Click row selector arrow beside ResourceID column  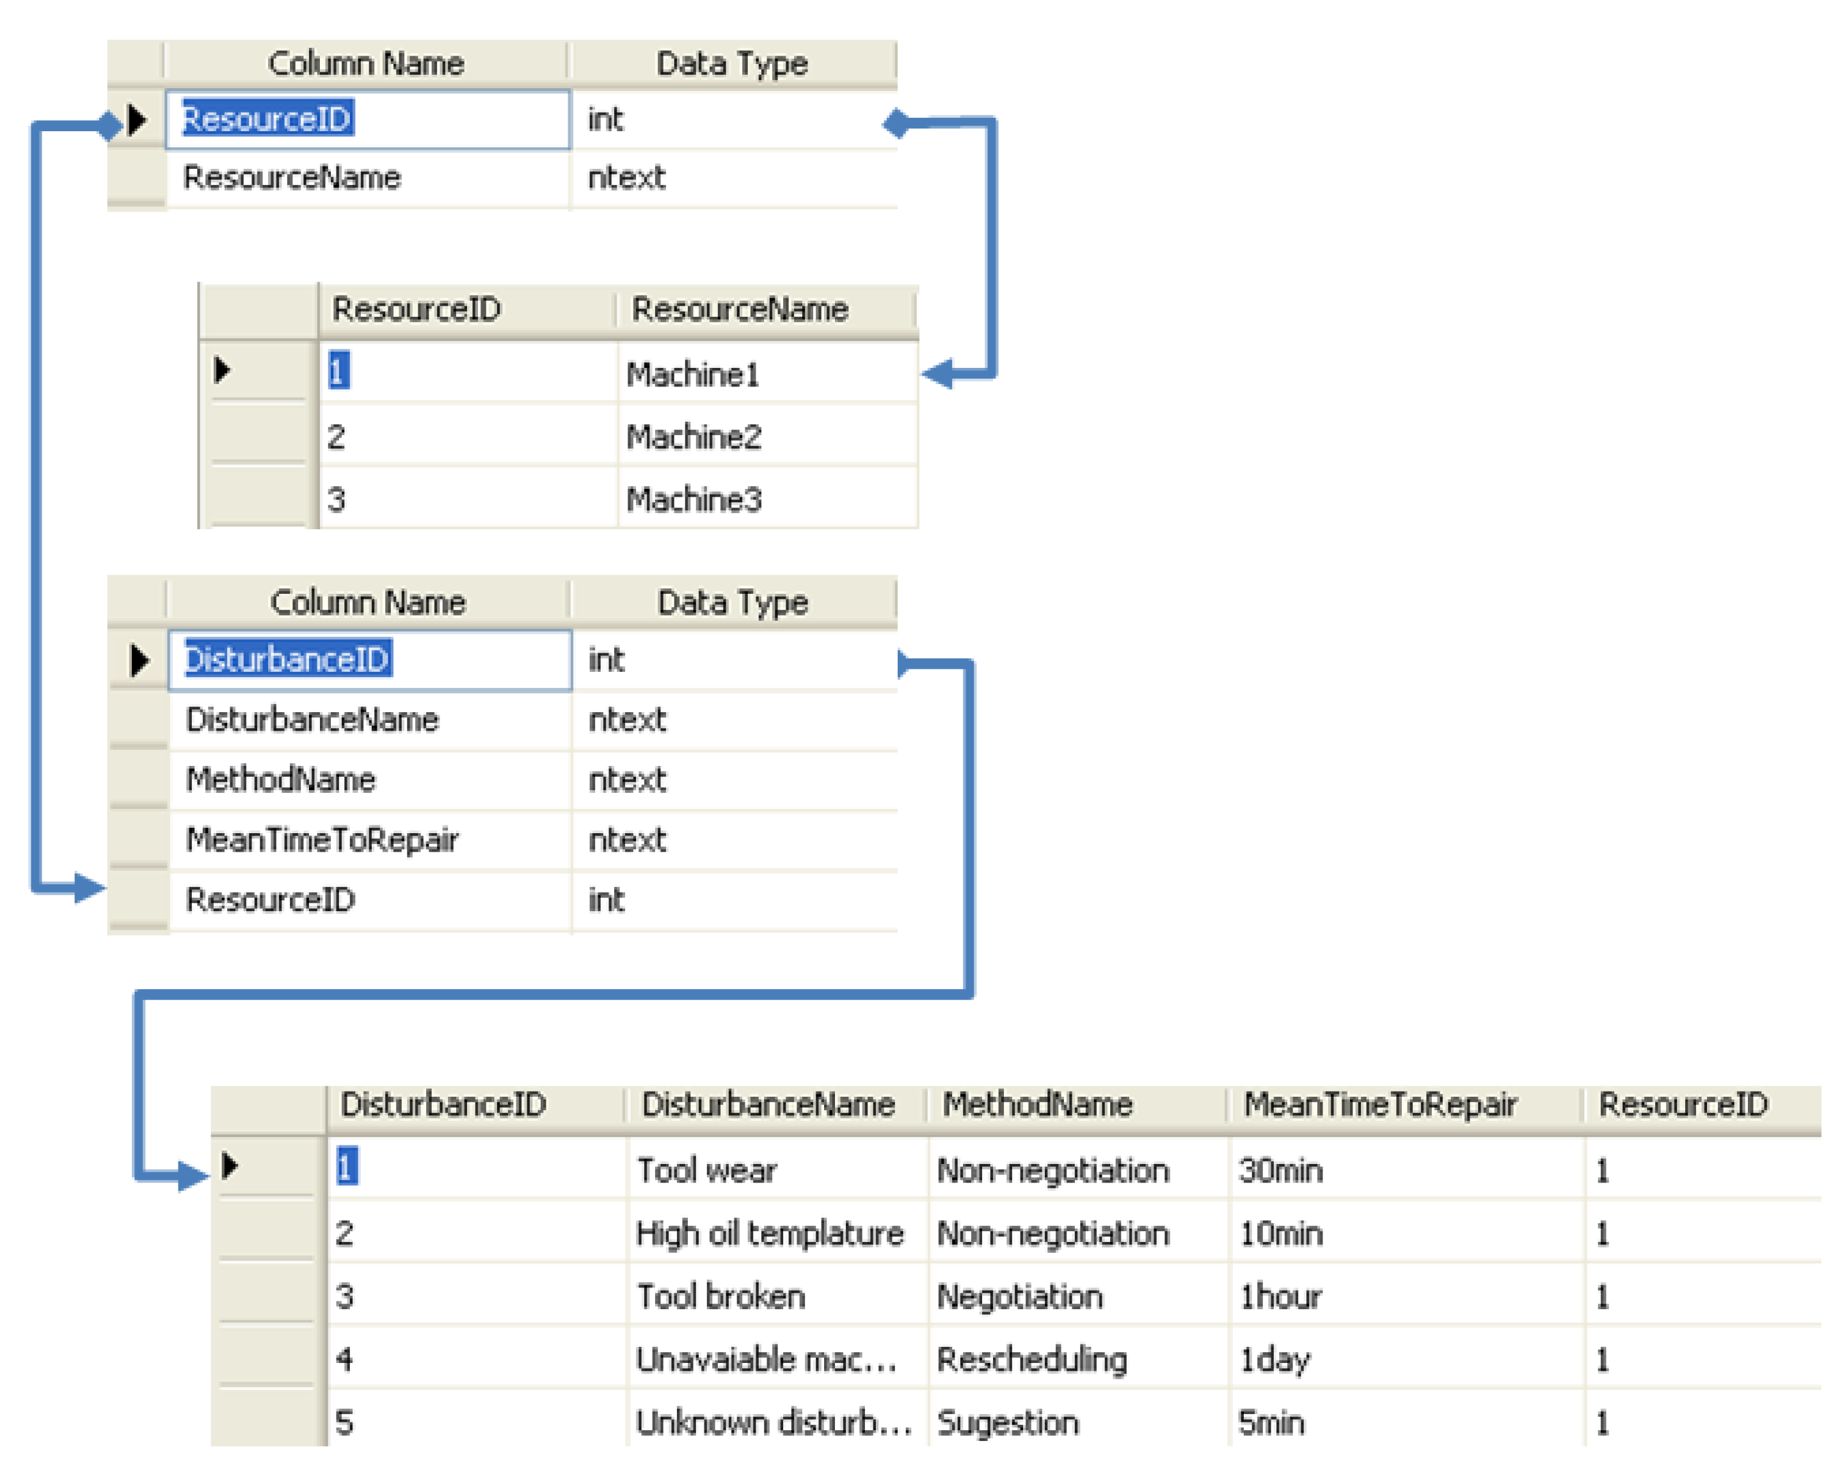click(137, 120)
